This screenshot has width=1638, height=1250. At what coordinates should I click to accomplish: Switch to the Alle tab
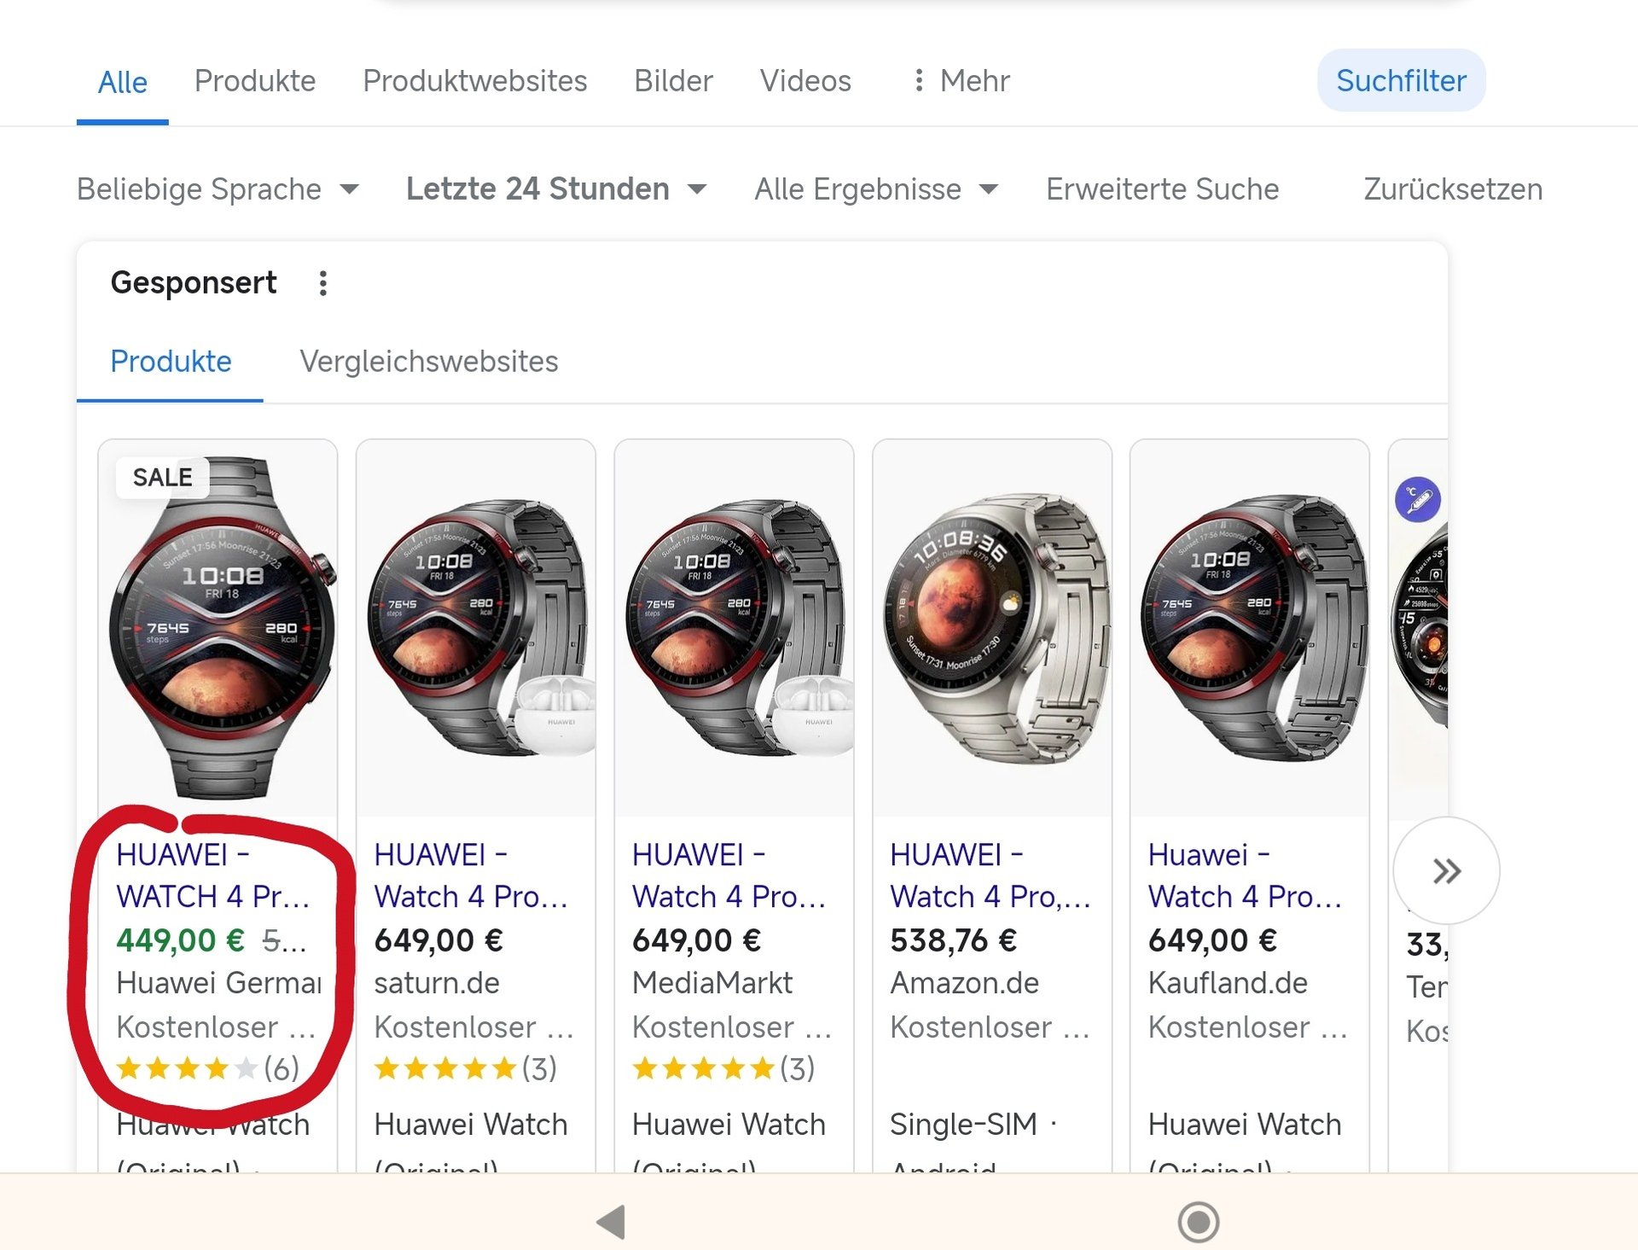(123, 82)
